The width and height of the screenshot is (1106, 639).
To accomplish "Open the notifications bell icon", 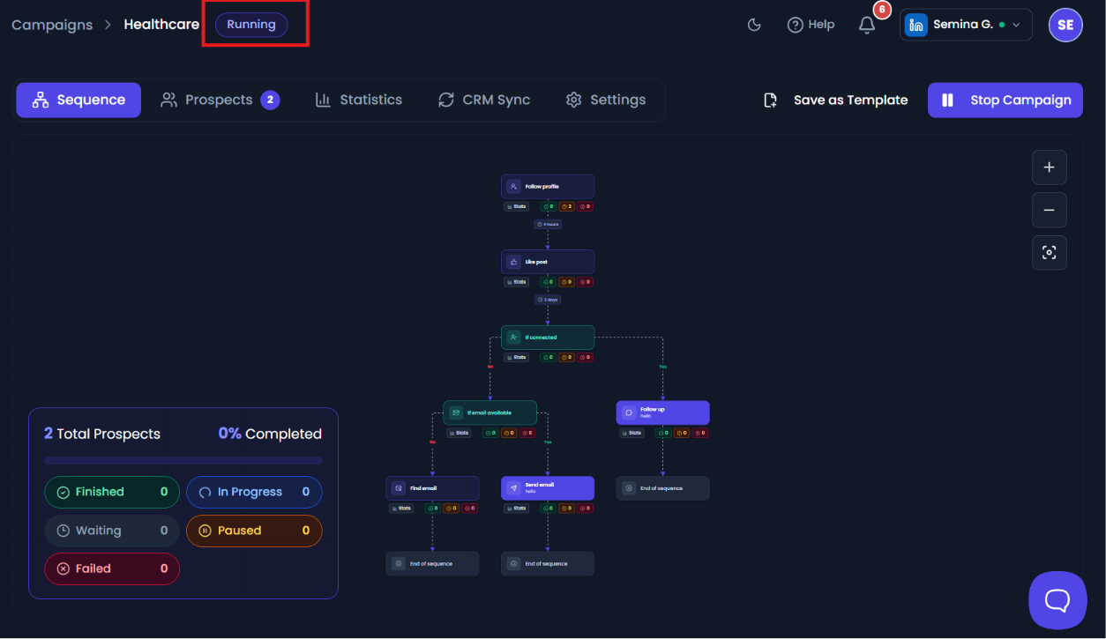I will point(867,25).
